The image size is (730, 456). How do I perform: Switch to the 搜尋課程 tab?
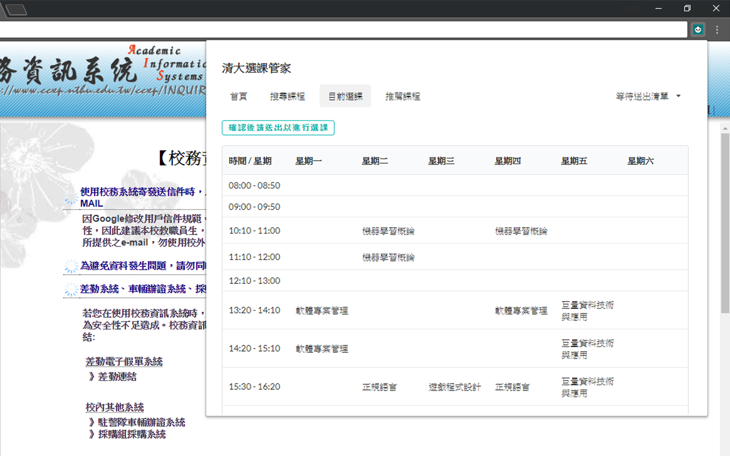click(287, 96)
